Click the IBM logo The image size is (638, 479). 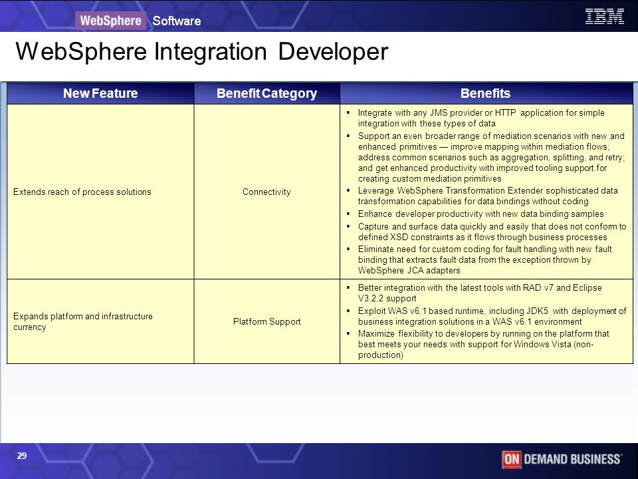[x=604, y=17]
